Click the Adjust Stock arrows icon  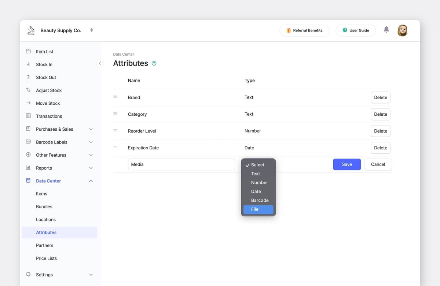[29, 90]
